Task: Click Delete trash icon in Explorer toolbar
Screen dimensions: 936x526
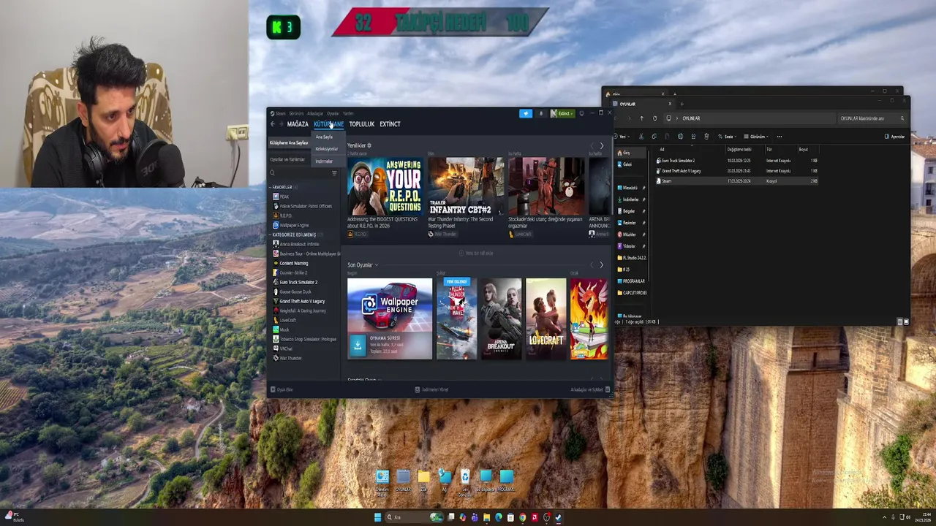Action: pos(706,137)
